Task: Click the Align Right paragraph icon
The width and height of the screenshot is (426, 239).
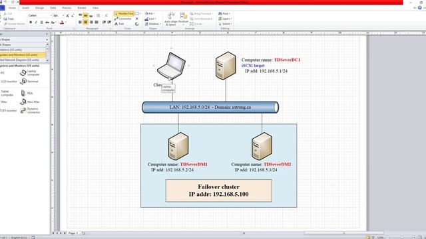Action: (x=91, y=22)
